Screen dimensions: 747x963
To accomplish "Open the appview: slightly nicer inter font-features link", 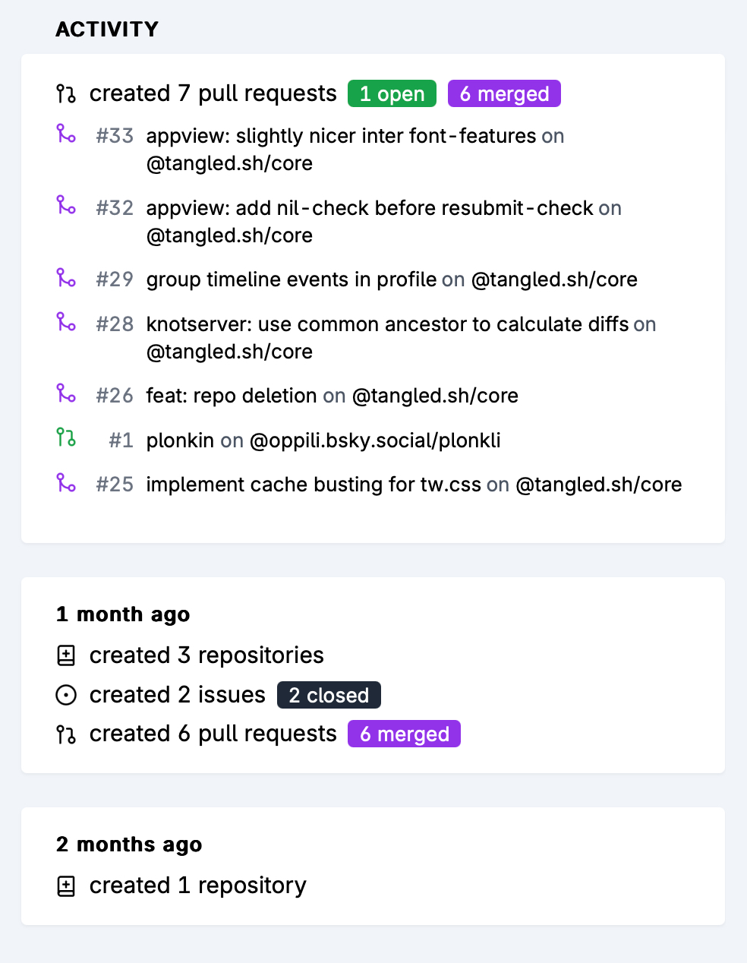I will (341, 136).
